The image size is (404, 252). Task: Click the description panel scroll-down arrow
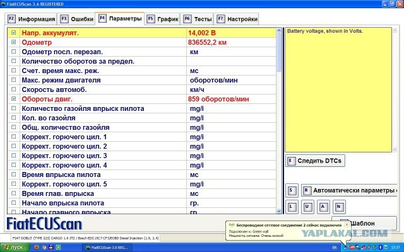394,149
